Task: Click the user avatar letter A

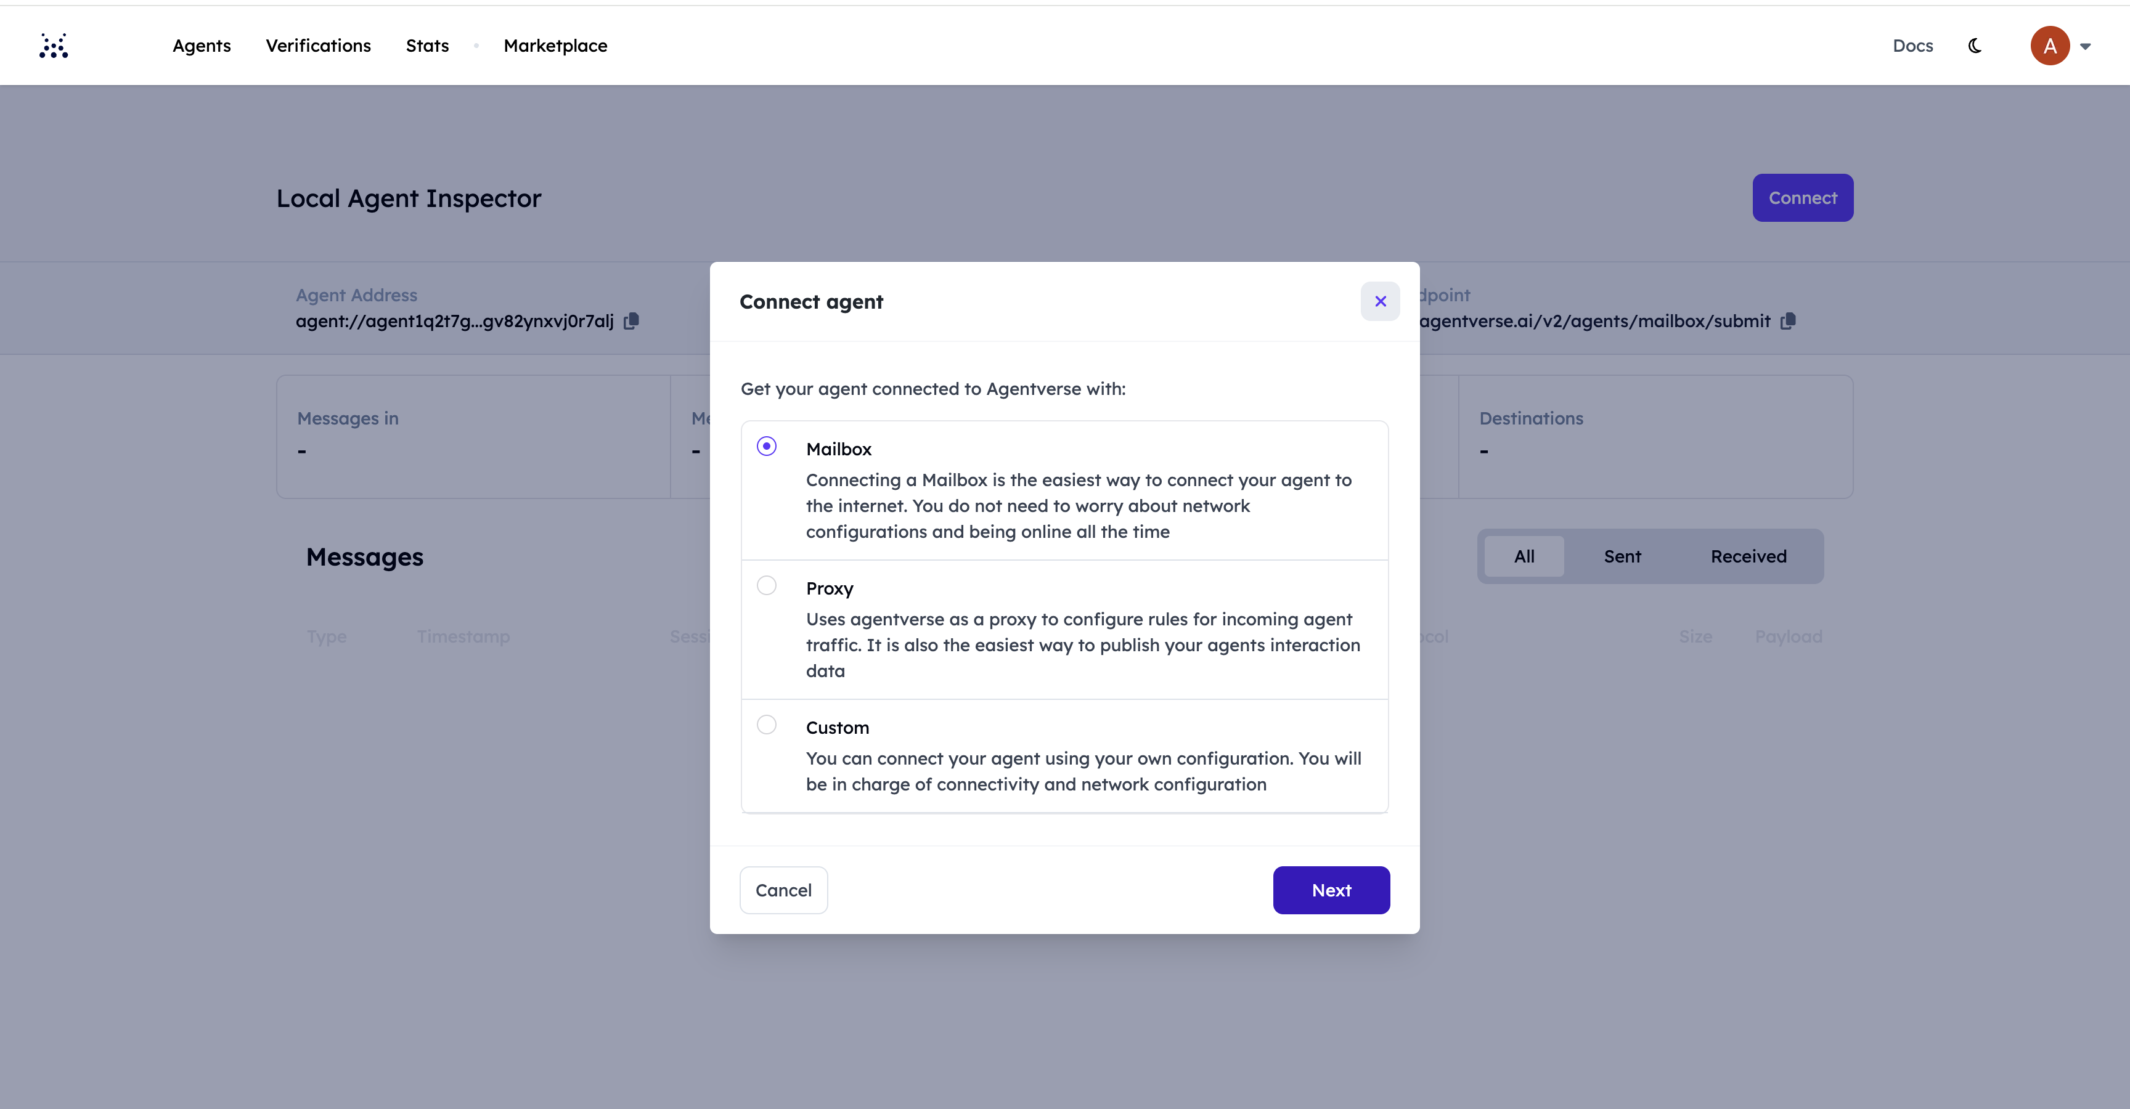Action: pyautogui.click(x=2049, y=46)
